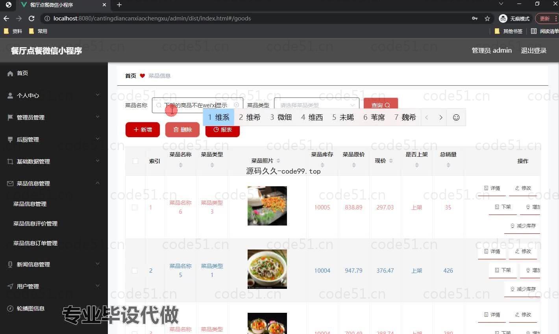The width and height of the screenshot is (559, 334).
Task: Expand the 新闻信息管理 sidebar menu
Action: [98, 264]
